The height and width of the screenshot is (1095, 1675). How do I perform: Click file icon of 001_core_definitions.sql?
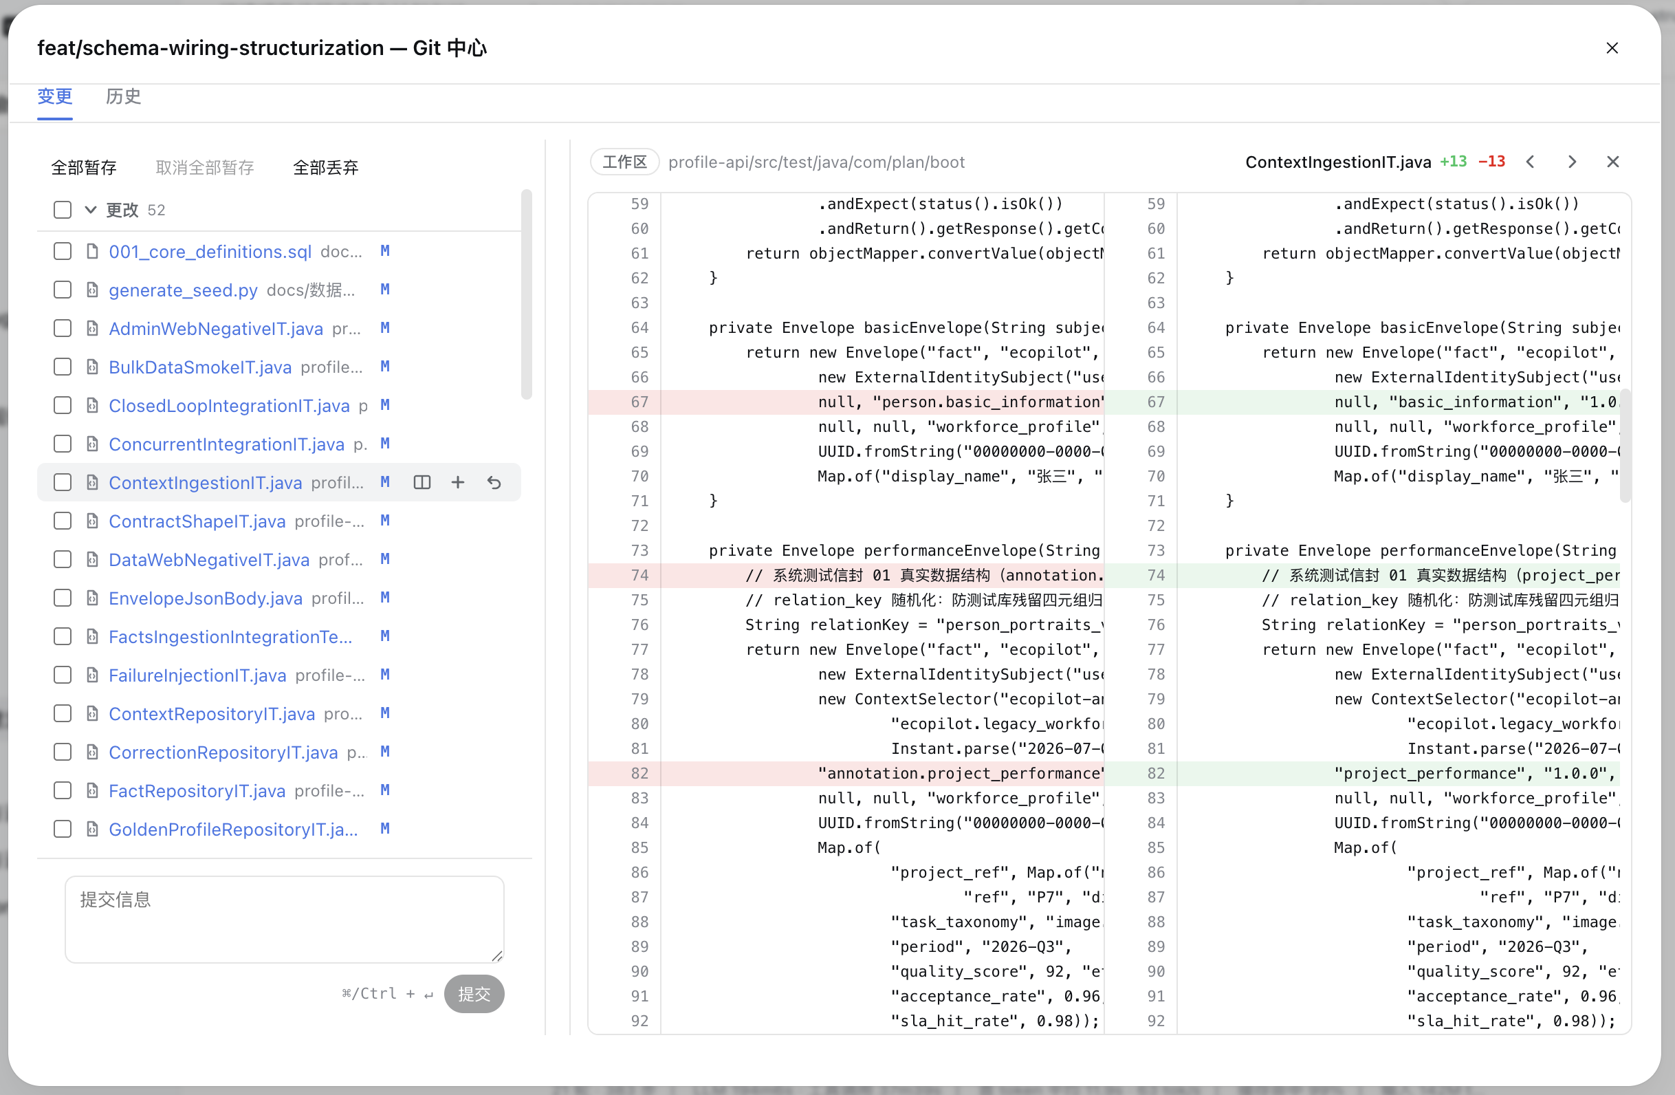[92, 251]
